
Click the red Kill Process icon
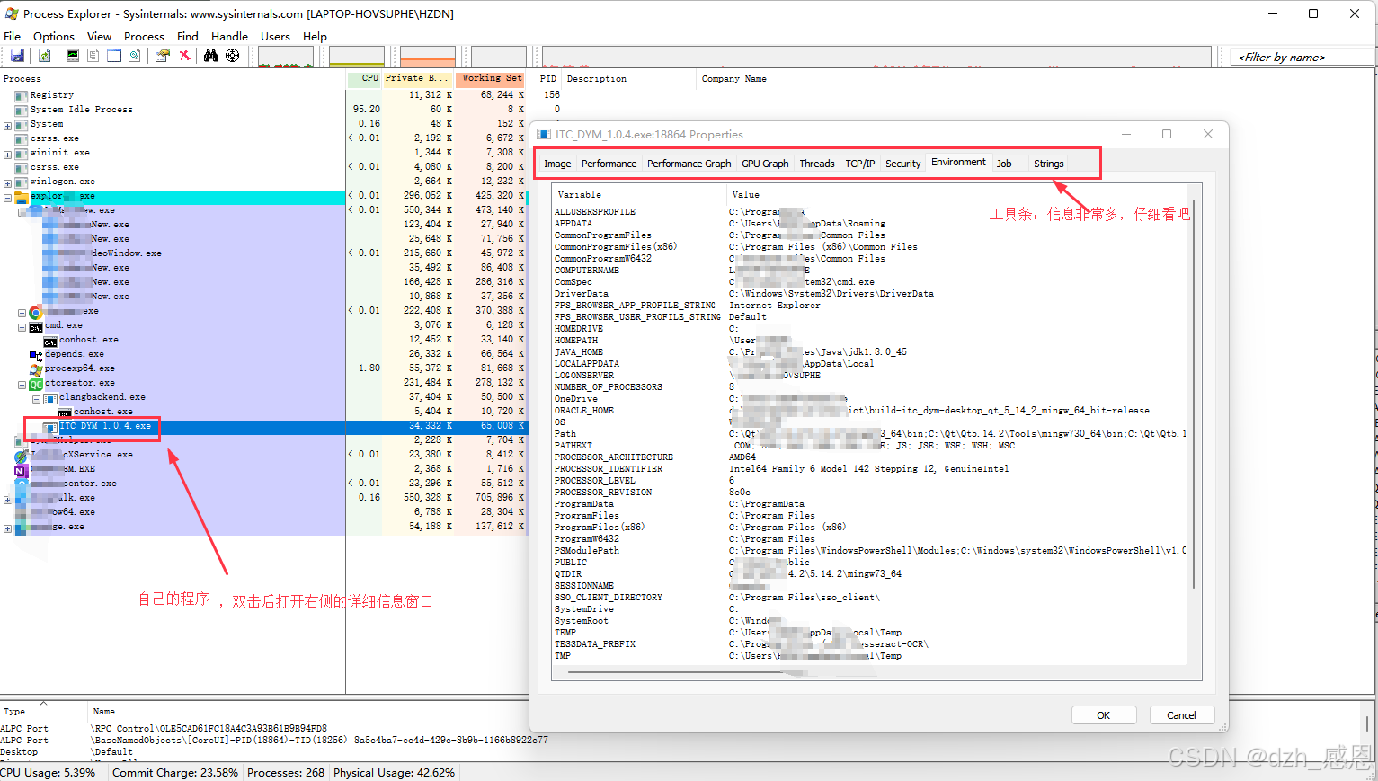pyautogui.click(x=184, y=56)
